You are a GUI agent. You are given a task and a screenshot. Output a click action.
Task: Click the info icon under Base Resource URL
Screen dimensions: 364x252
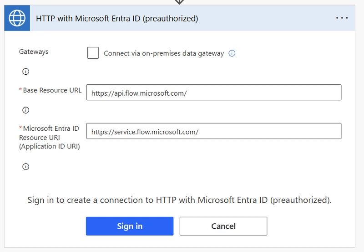pyautogui.click(x=26, y=110)
